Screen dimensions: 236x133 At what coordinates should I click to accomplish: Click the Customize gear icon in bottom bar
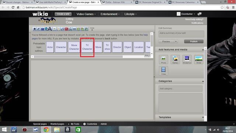pyautogui.click(x=84, y=124)
